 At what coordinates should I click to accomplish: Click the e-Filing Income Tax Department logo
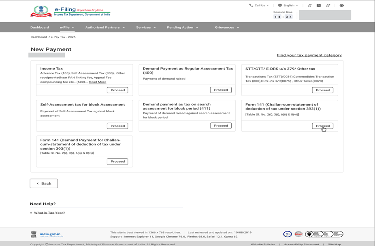(x=70, y=11)
